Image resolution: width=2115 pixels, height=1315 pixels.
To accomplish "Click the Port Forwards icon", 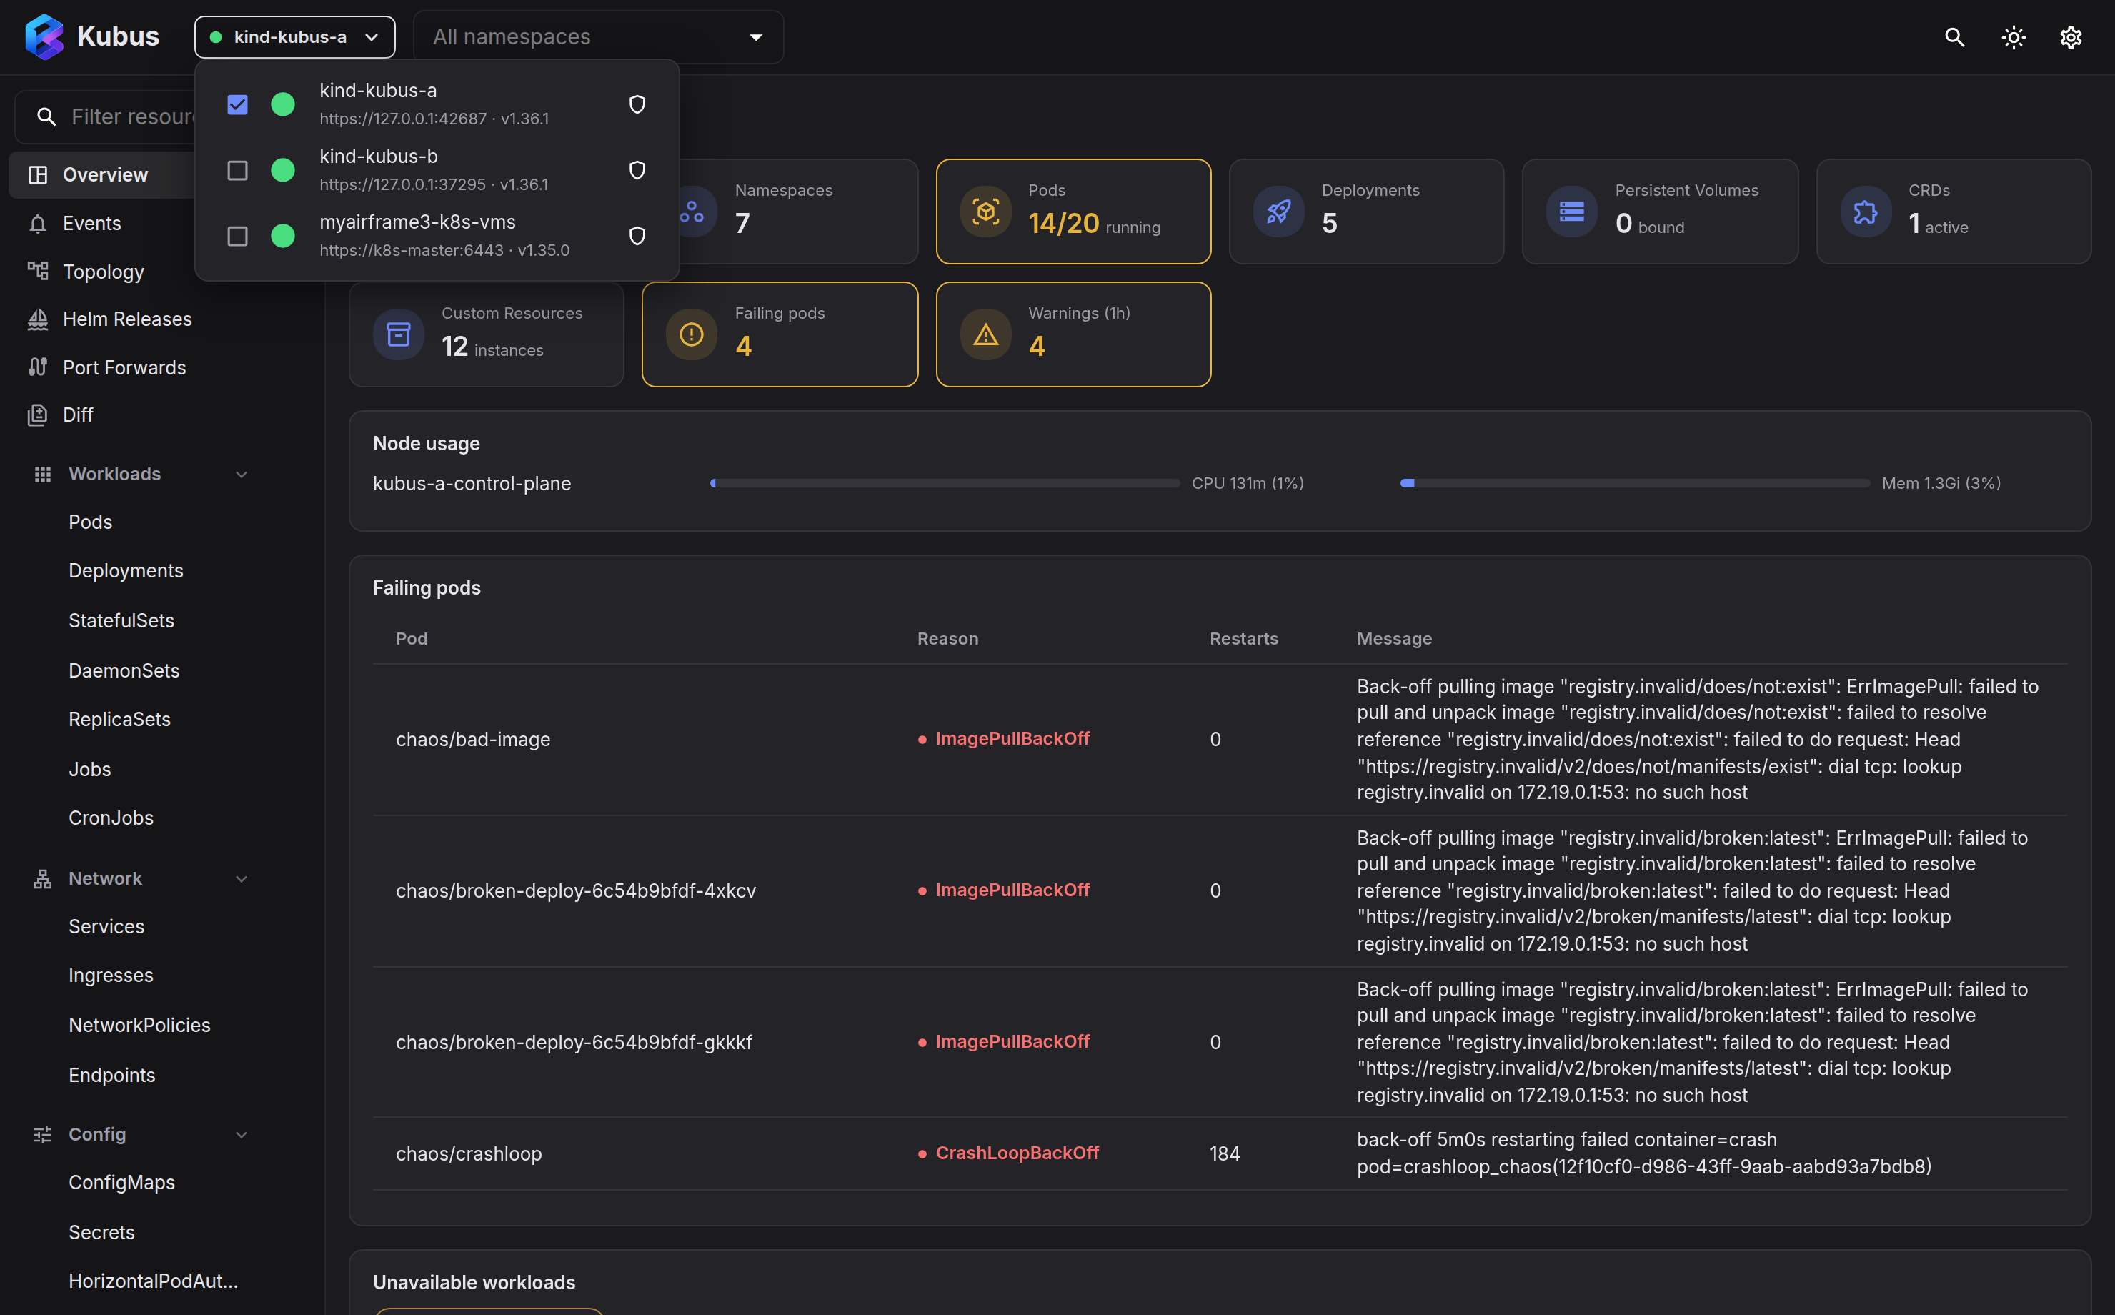I will [x=37, y=367].
